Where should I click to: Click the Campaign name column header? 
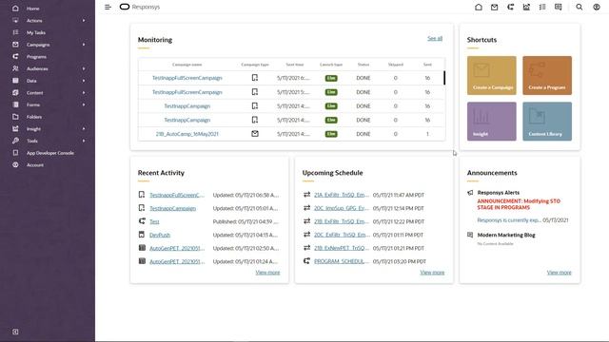[187, 65]
